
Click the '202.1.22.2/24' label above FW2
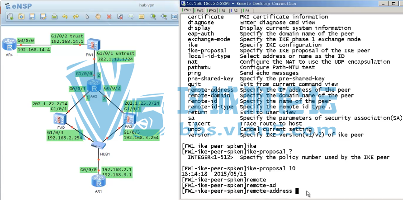click(x=50, y=104)
